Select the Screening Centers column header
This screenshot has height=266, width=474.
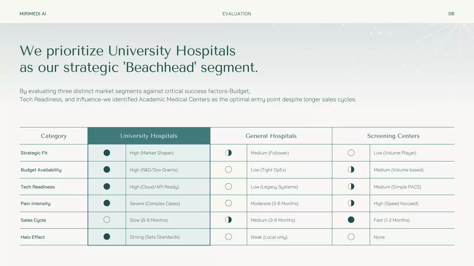click(393, 136)
